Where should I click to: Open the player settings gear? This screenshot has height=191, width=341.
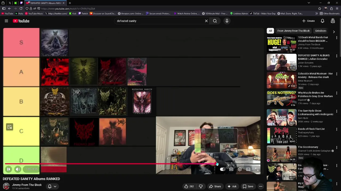(x=240, y=169)
